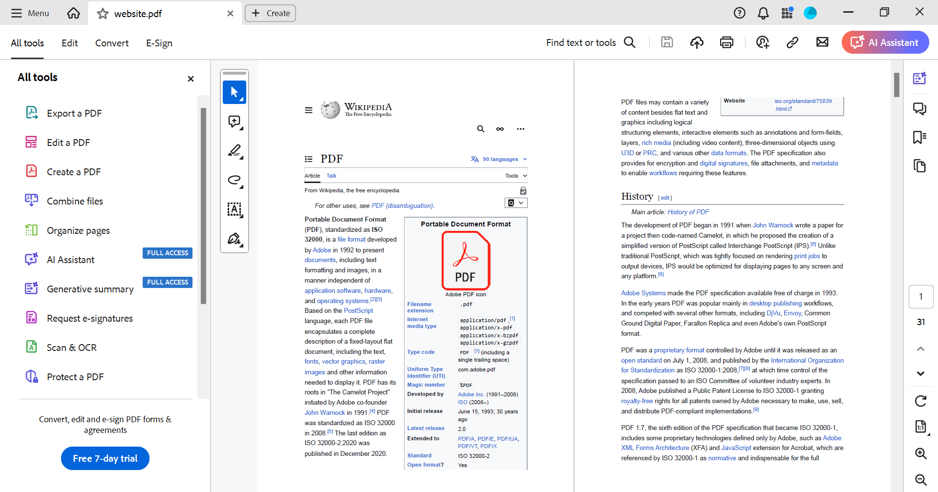The width and height of the screenshot is (938, 492).
Task: Open the account profile avatar
Action: 810,13
